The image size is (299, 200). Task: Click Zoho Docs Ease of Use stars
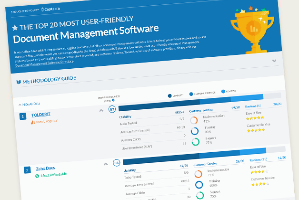[x=259, y=172]
